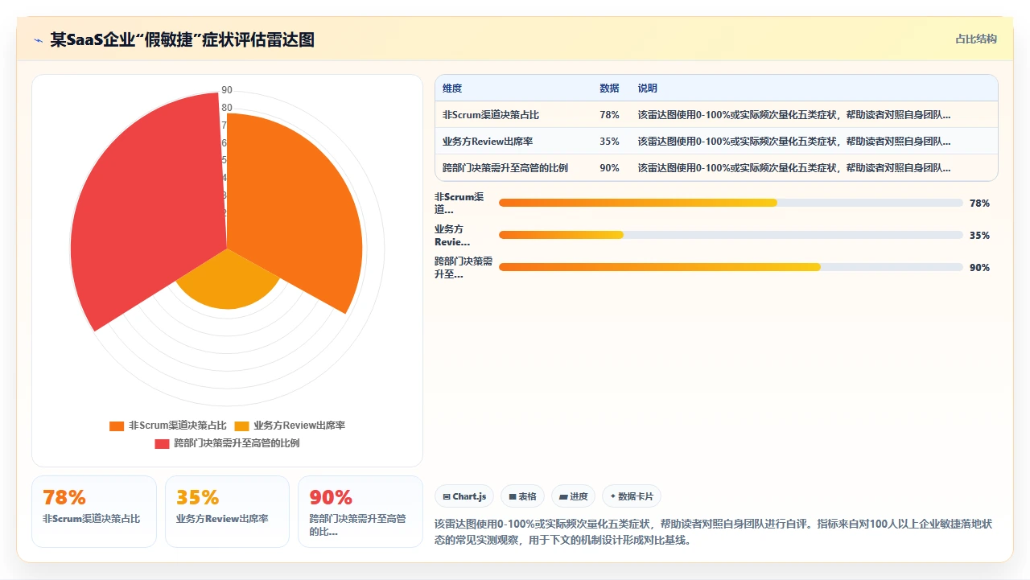
Task: Click the 90% label right of progress bar
Action: click(x=979, y=268)
